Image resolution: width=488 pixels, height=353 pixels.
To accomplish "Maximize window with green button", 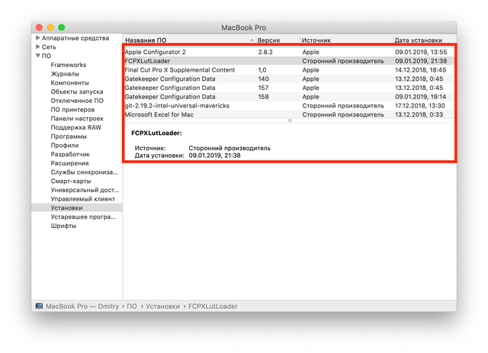I will coord(61,27).
